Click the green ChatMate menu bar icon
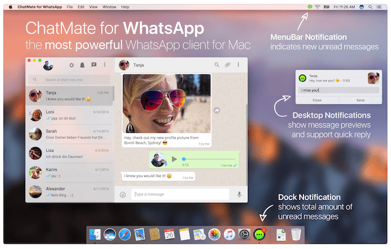 310,7
